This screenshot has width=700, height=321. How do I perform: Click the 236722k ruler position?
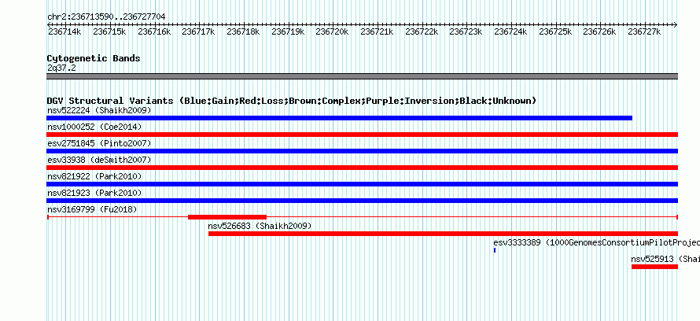click(x=422, y=31)
